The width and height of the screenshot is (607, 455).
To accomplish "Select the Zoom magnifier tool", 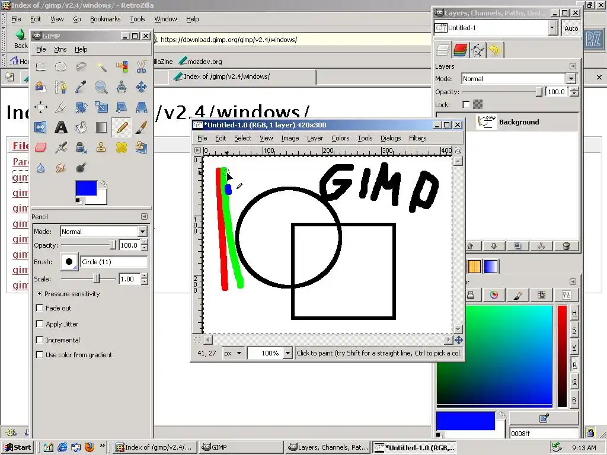I will (101, 87).
